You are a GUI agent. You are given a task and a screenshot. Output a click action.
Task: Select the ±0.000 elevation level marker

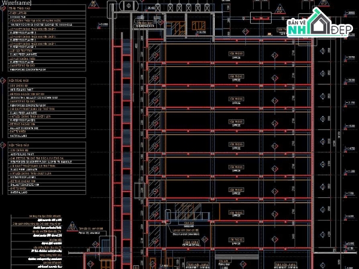[x=350, y=244]
